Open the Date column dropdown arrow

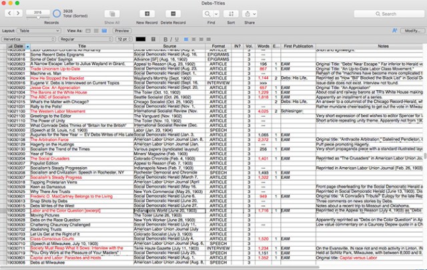(27, 47)
